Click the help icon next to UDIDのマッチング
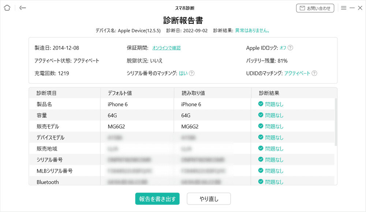Screen dimensions: 366x212 point(314,73)
